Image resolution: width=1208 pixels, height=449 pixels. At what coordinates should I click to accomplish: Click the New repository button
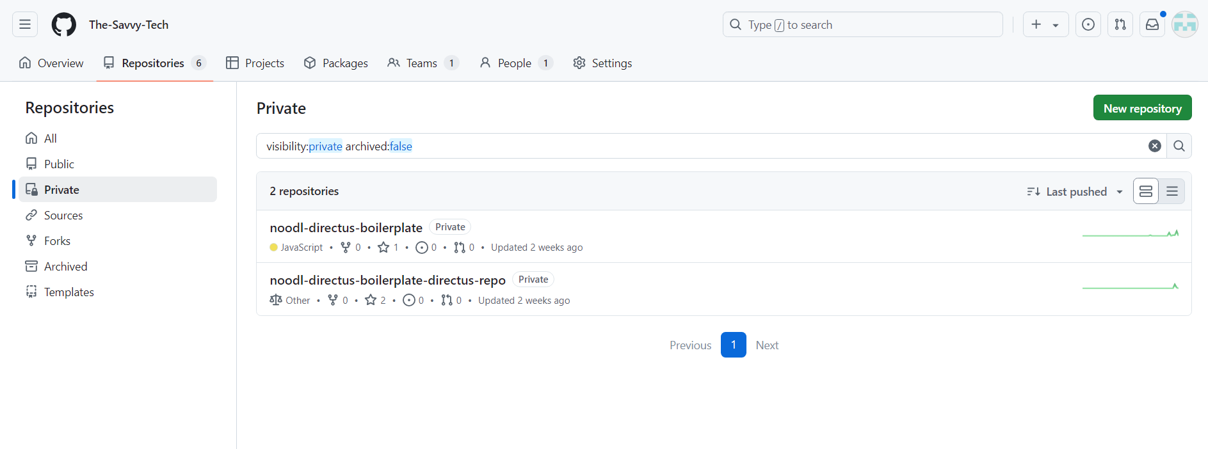[1142, 107]
